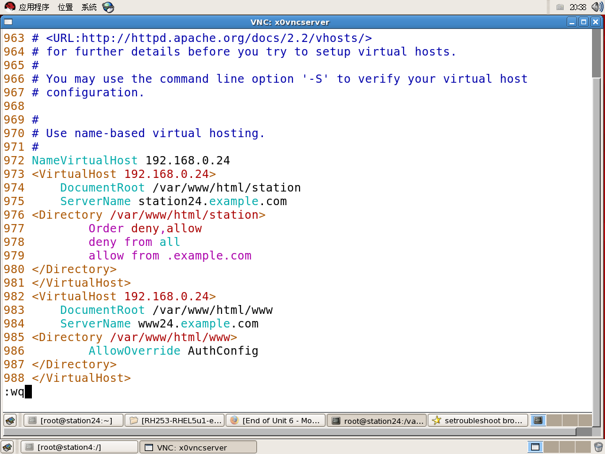Switch to End of Unit 6 Firefox window

pyautogui.click(x=276, y=420)
